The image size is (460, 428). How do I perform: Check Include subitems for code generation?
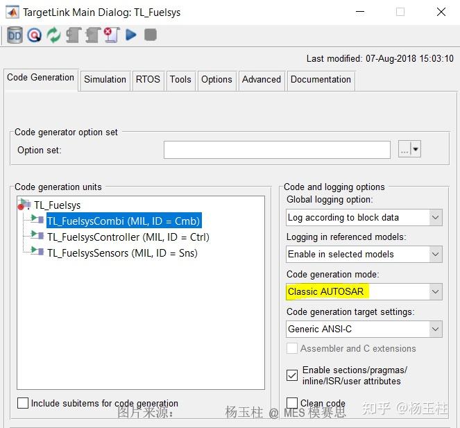click(x=23, y=403)
